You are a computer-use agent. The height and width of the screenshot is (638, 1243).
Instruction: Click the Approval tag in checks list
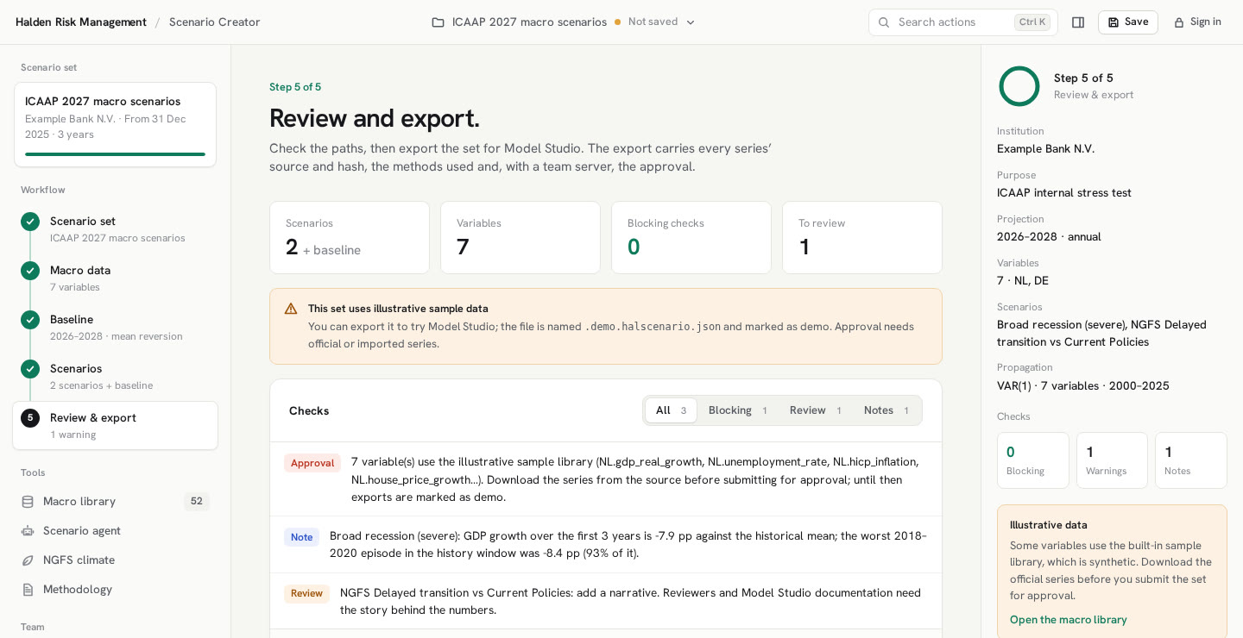[x=312, y=463]
